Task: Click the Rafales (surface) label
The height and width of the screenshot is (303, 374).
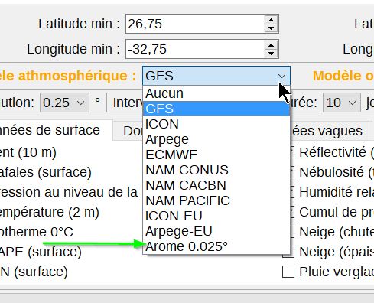Action: click(x=46, y=172)
